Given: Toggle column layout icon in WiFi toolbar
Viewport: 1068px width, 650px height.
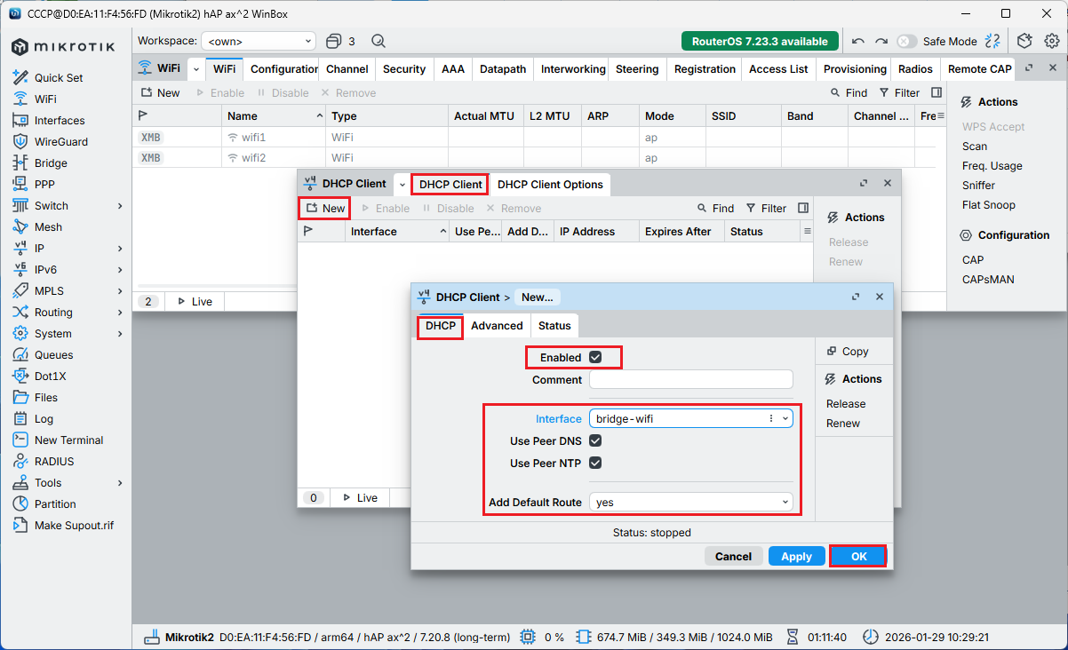Looking at the screenshot, I should pyautogui.click(x=936, y=92).
